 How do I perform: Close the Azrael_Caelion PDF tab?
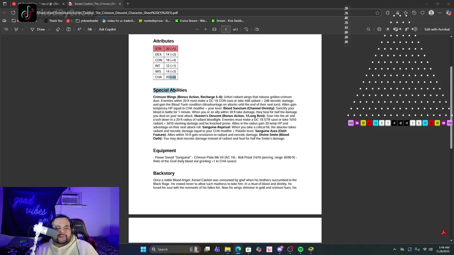[120, 4]
